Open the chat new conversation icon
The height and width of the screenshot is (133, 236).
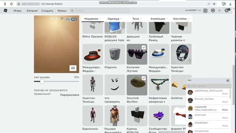click(228, 81)
